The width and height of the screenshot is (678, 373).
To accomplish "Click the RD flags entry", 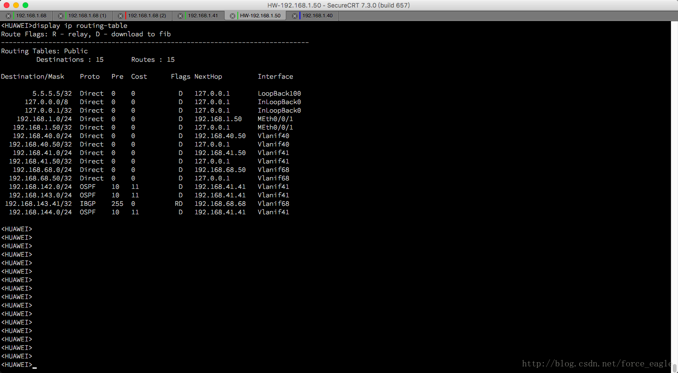I will point(179,203).
